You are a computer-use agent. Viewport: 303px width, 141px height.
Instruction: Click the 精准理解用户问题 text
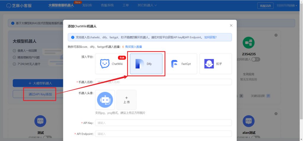coord(29,57)
